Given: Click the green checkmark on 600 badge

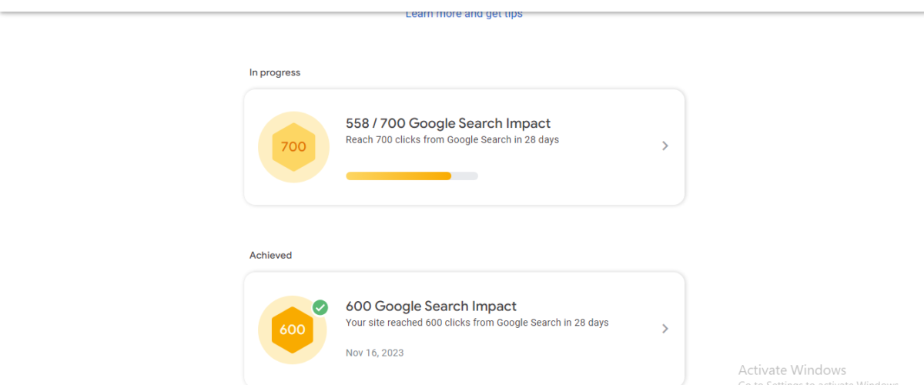Looking at the screenshot, I should coord(320,307).
